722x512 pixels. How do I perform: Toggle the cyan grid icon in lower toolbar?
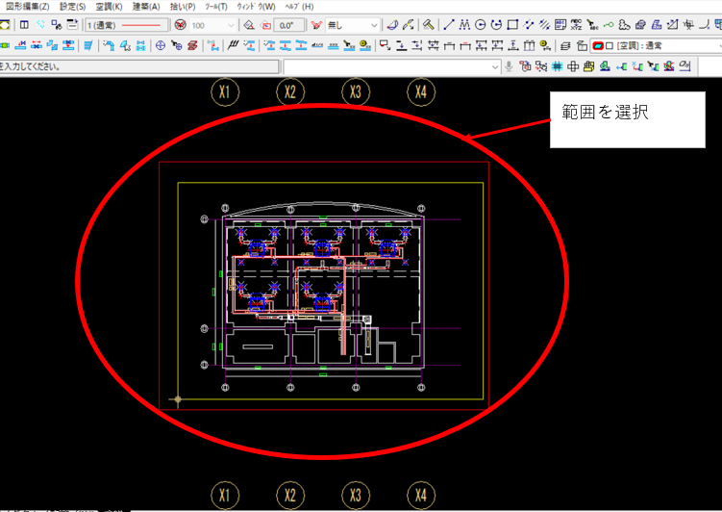558,66
